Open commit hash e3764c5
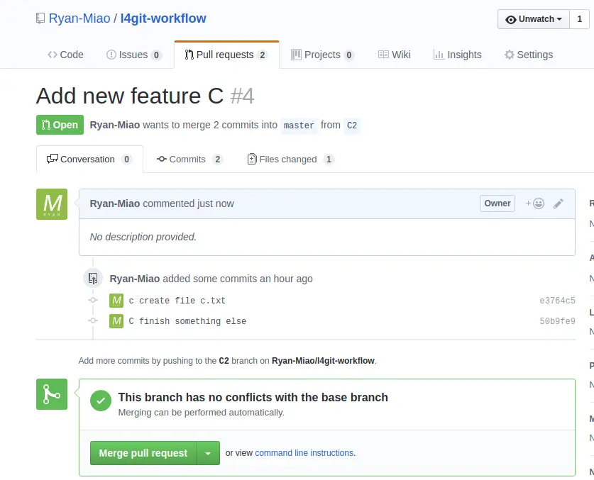 pos(557,301)
